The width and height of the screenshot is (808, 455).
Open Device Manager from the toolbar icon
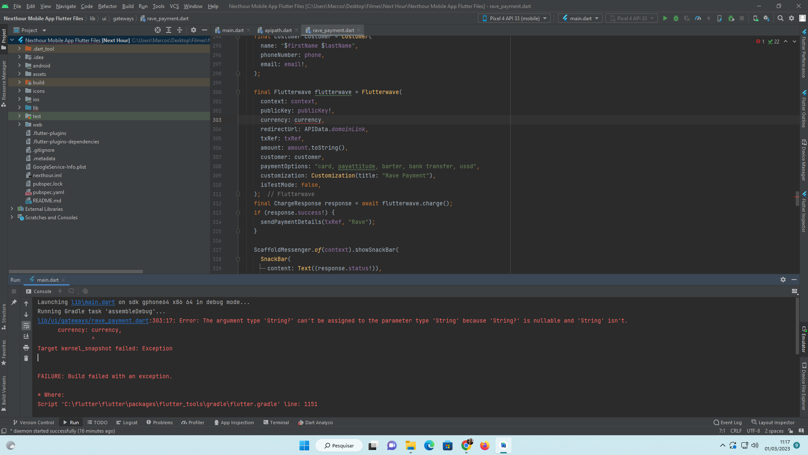(x=756, y=19)
